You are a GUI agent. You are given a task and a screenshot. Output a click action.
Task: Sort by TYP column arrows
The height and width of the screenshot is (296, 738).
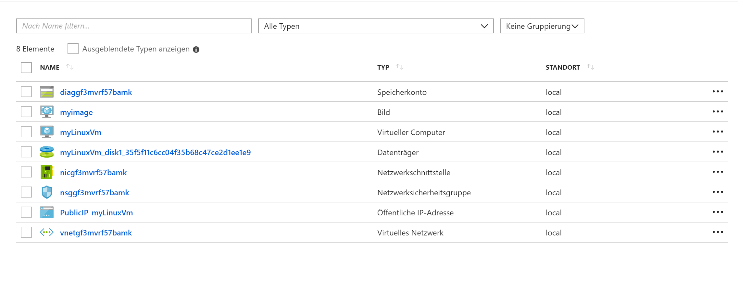(x=400, y=67)
